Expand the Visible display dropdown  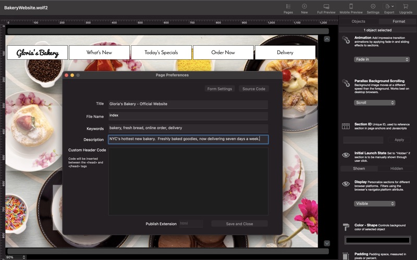[x=374, y=204]
